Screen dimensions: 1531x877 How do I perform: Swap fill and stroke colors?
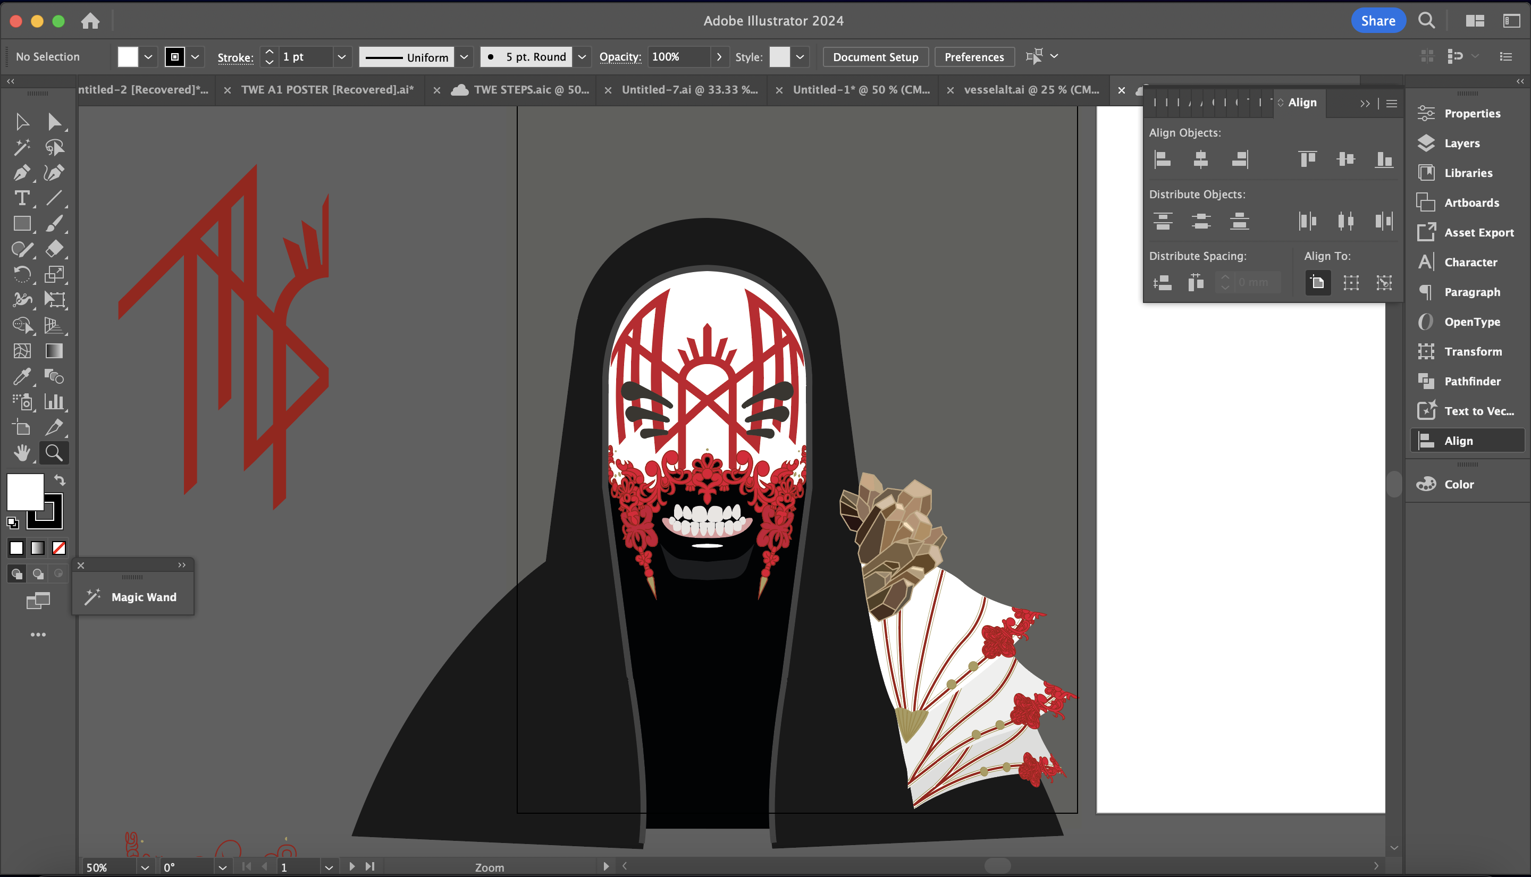[60, 480]
